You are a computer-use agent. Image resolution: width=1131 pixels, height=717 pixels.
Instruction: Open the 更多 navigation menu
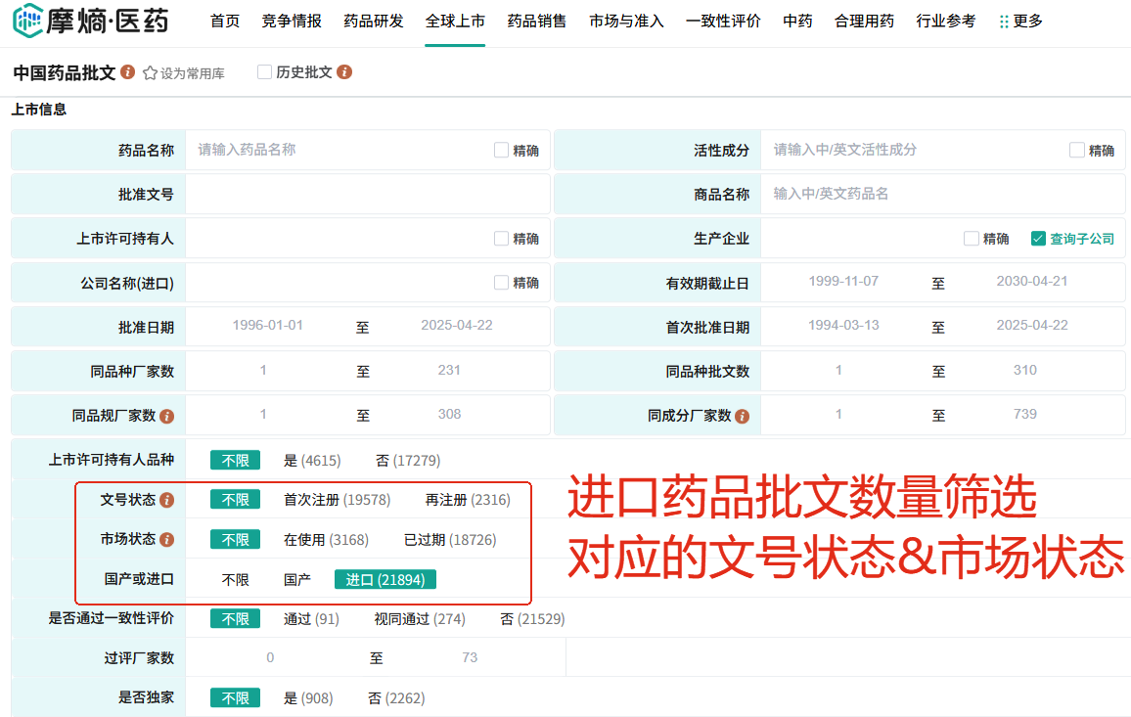point(1019,21)
